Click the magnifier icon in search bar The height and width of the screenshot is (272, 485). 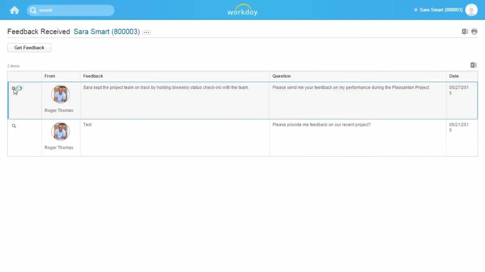pyautogui.click(x=33, y=10)
